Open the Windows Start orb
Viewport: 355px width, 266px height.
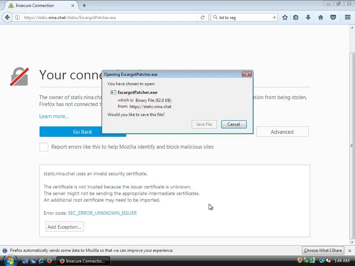coord(10,261)
